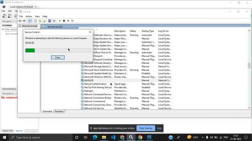
Task: Click the Close button in Service Control dialog
Action: pos(58,58)
